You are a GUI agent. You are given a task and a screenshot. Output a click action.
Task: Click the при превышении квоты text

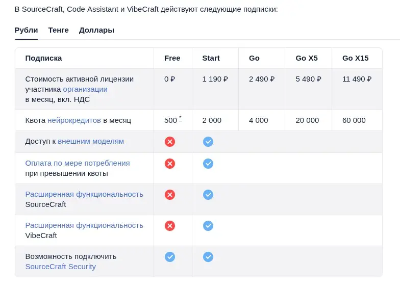pos(66,173)
